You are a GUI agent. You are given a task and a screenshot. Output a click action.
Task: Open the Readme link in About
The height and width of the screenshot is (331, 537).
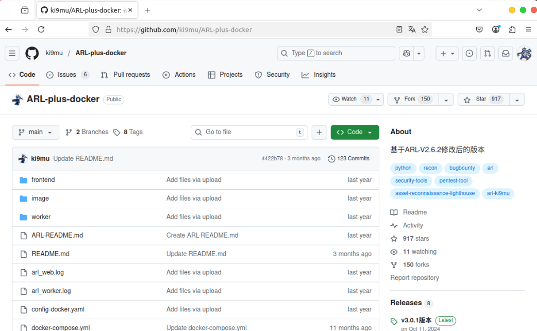click(415, 212)
